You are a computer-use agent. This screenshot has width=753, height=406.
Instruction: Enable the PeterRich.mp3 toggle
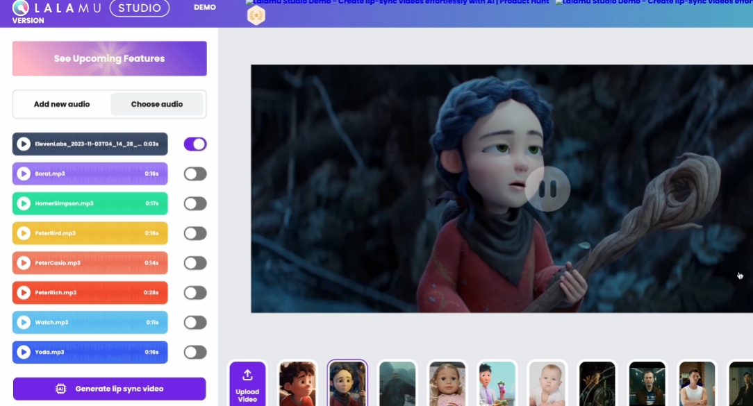[195, 293]
